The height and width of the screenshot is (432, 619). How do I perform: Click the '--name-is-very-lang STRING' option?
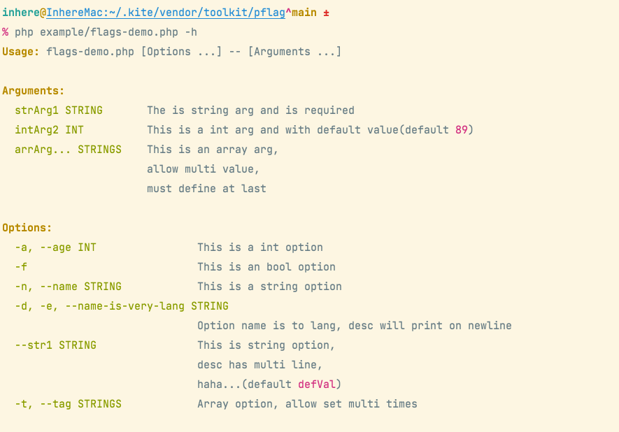147,306
